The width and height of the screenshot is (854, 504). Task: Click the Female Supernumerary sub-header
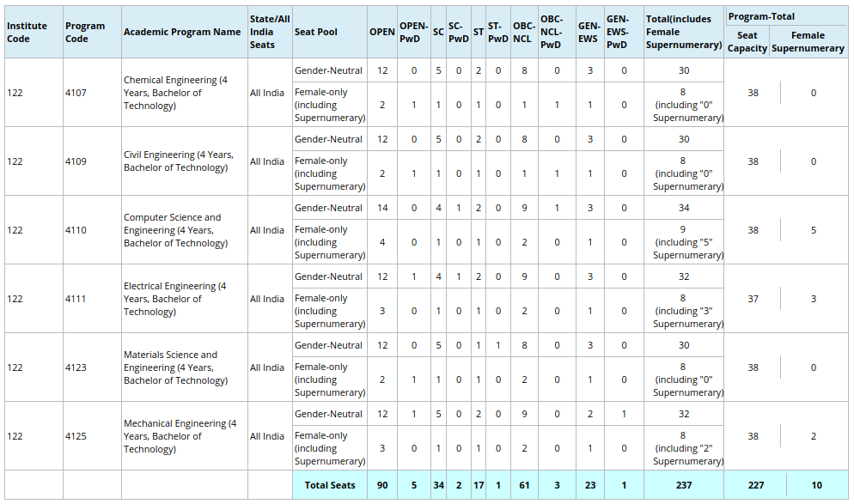808,42
